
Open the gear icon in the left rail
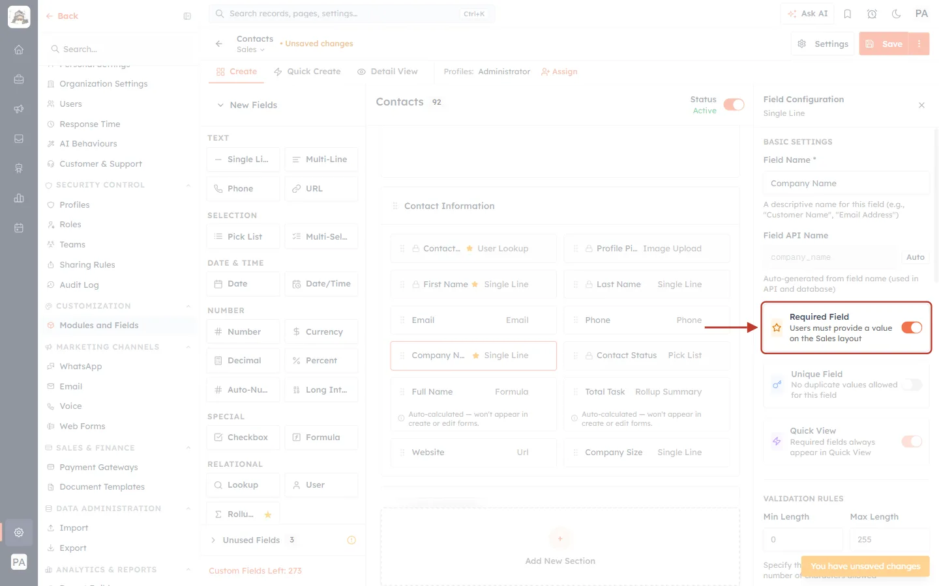pyautogui.click(x=19, y=533)
